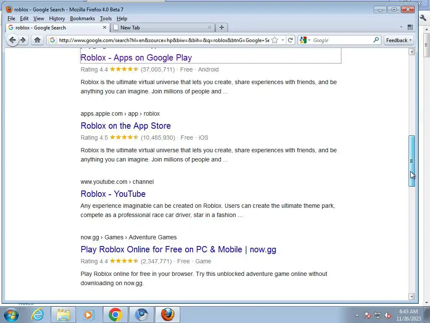Open the Home page button
This screenshot has height=323, width=430.
(x=37, y=40)
